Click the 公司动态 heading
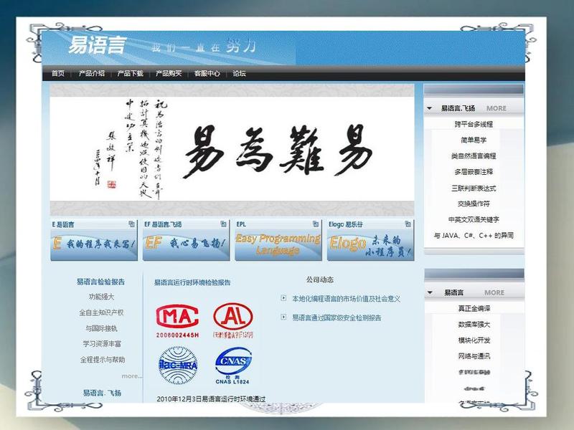The width and height of the screenshot is (574, 430). 319,279
